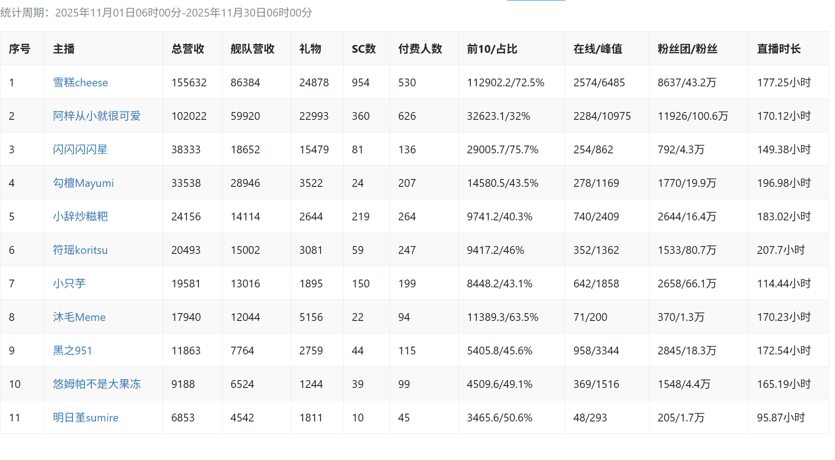Screen dimensions: 835x460
Task: Click the SC数 column header
Action: [x=363, y=49]
